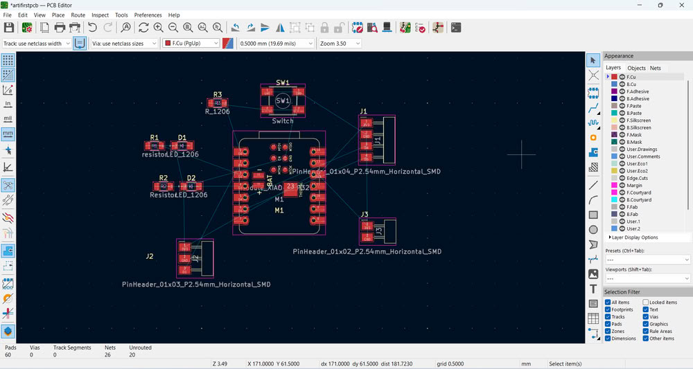Open the Track width dropdown

tap(37, 43)
